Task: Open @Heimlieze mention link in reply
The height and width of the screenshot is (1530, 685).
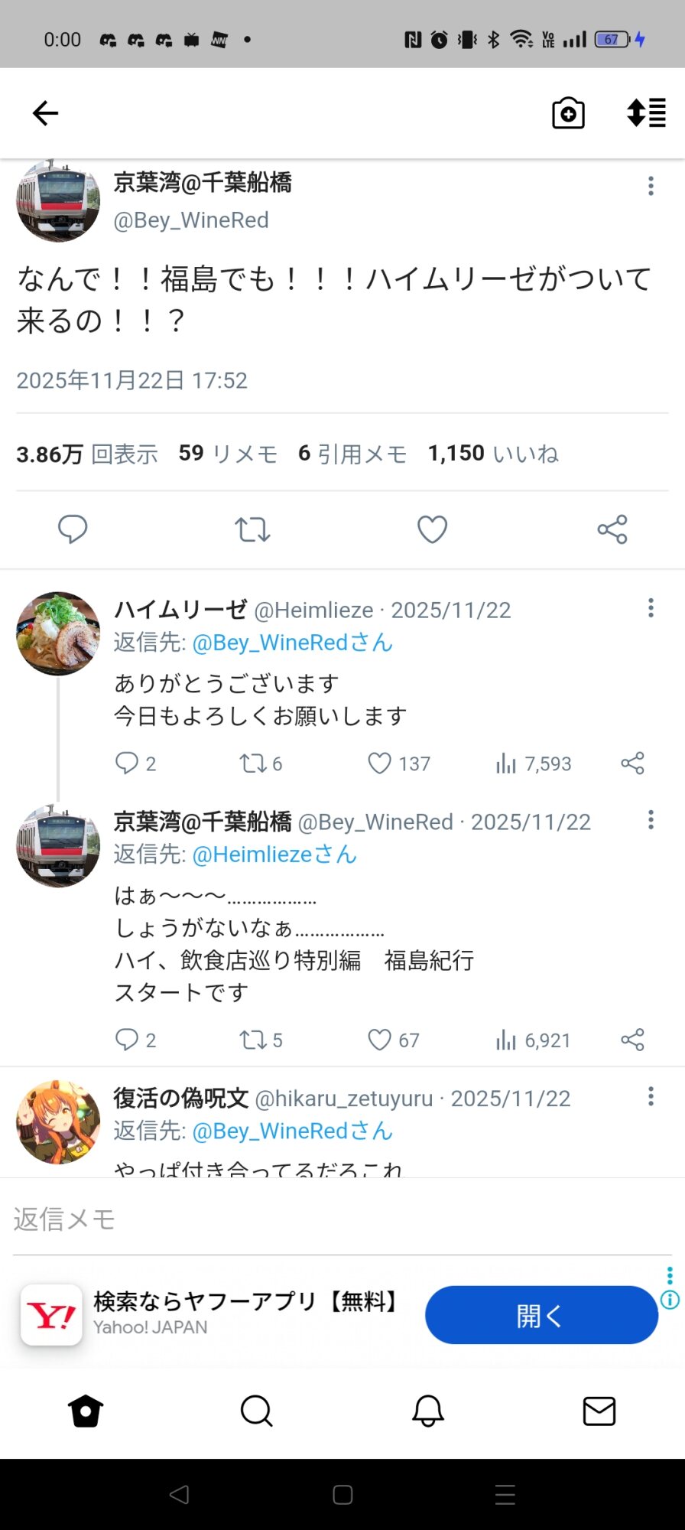Action: click(x=274, y=855)
